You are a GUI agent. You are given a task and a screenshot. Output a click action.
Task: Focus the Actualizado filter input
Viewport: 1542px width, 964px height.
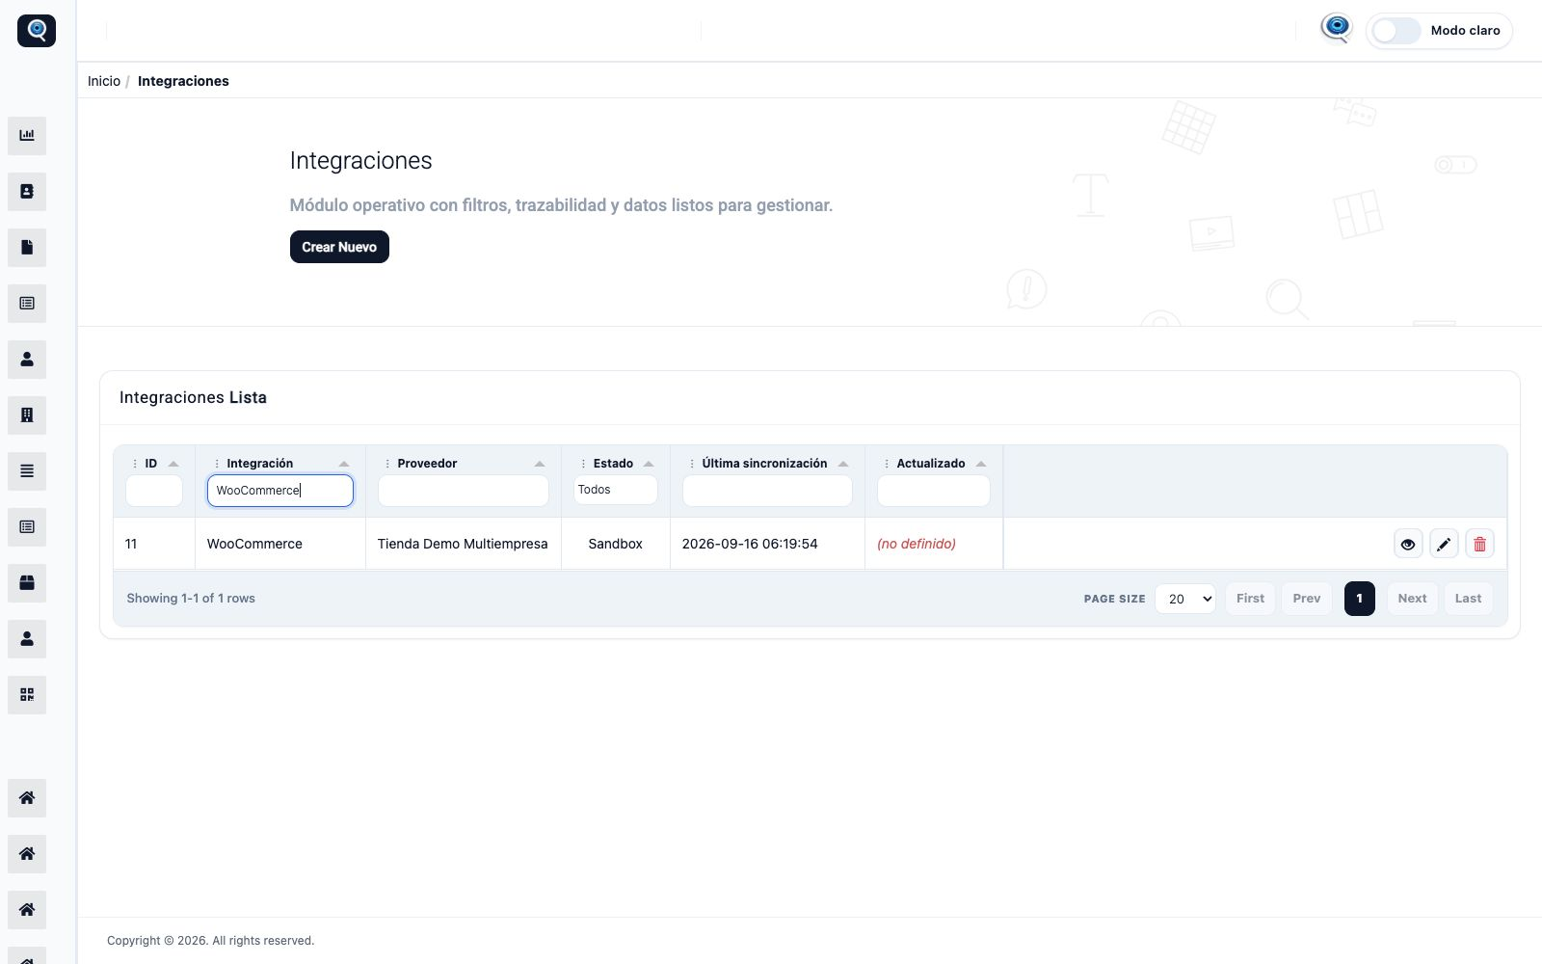(934, 491)
